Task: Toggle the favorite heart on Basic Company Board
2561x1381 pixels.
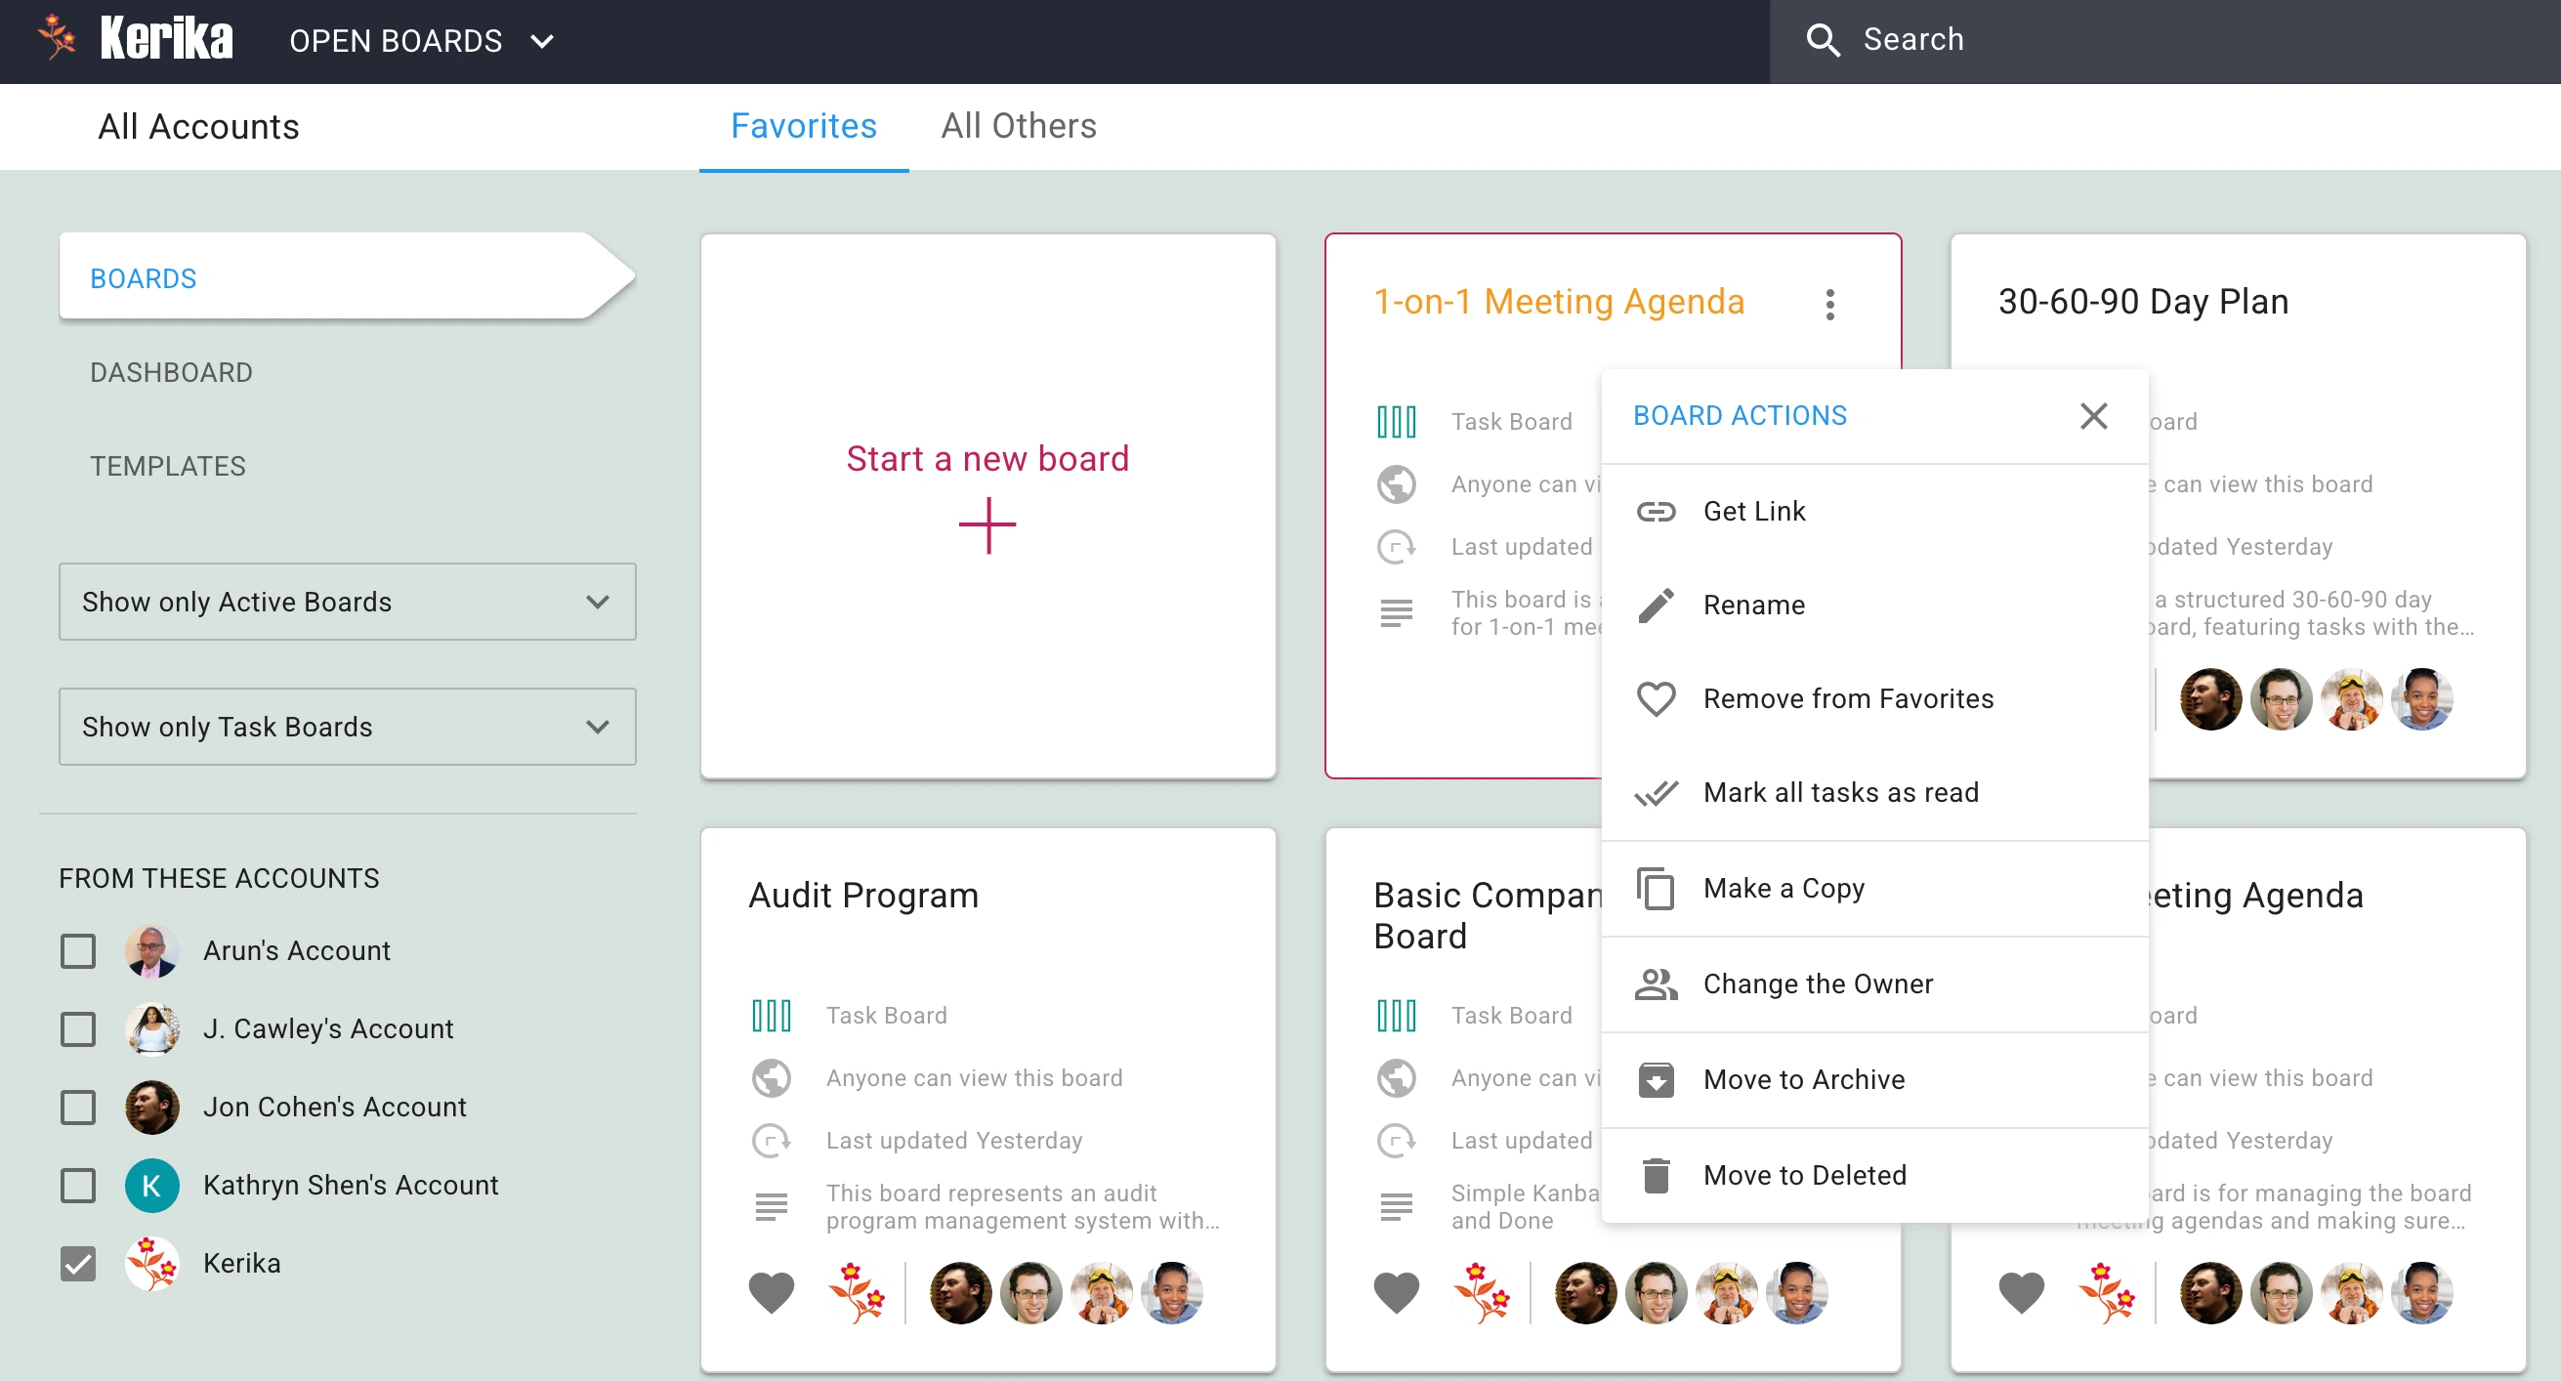Action: click(x=1396, y=1291)
